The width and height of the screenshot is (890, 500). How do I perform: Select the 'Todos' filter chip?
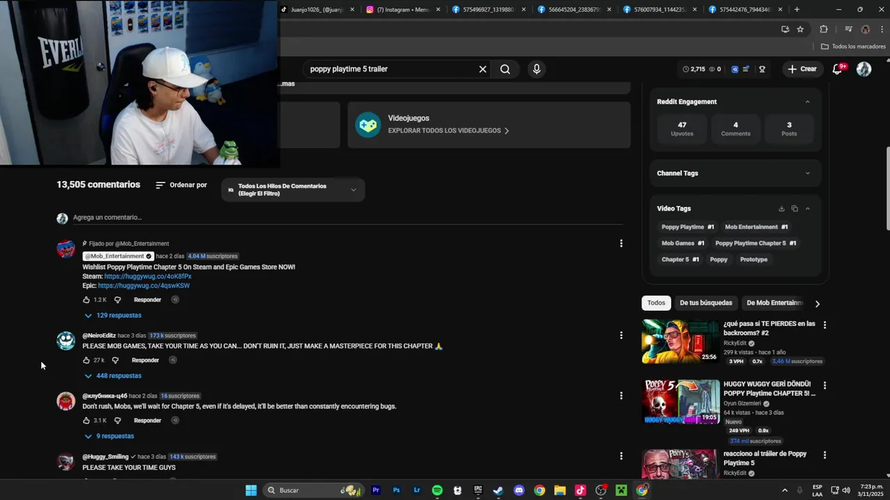pyautogui.click(x=656, y=303)
